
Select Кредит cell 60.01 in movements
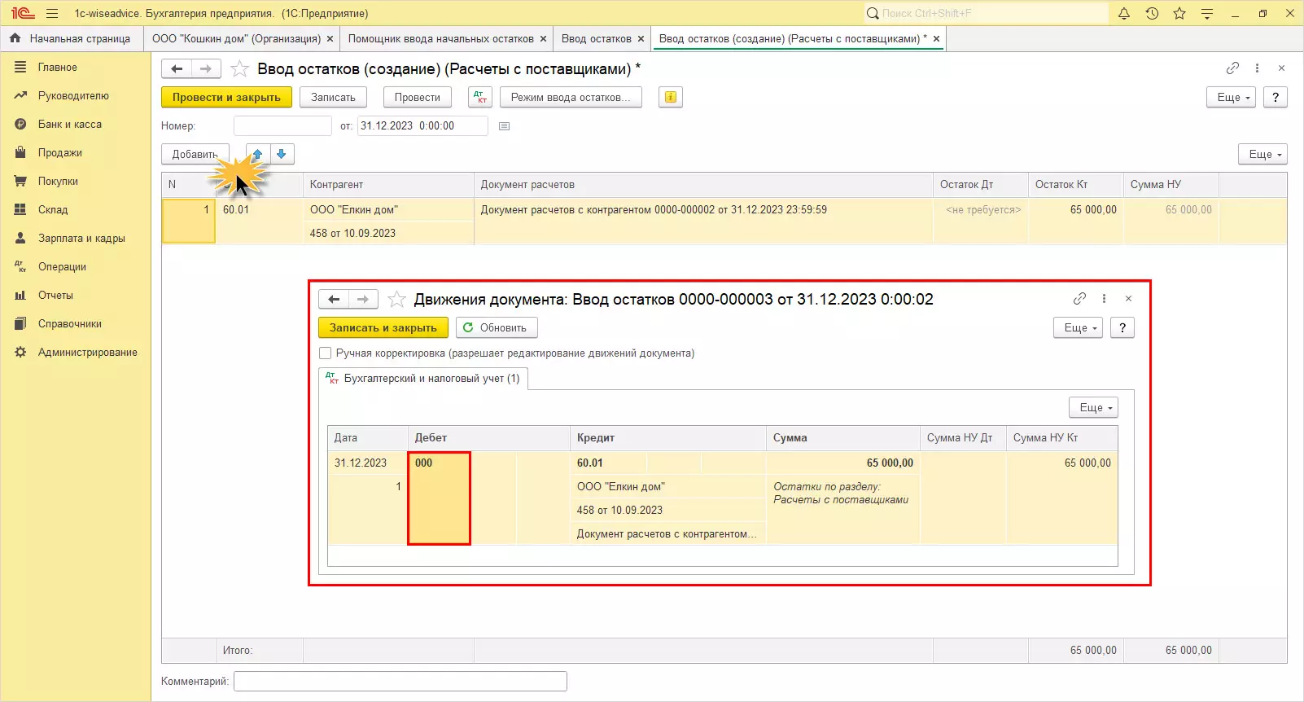[609, 463]
